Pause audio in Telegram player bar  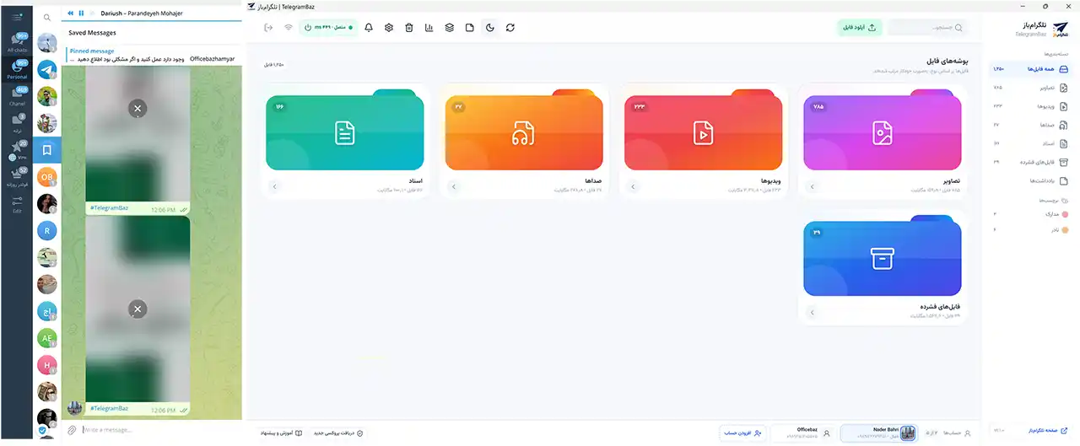[82, 13]
